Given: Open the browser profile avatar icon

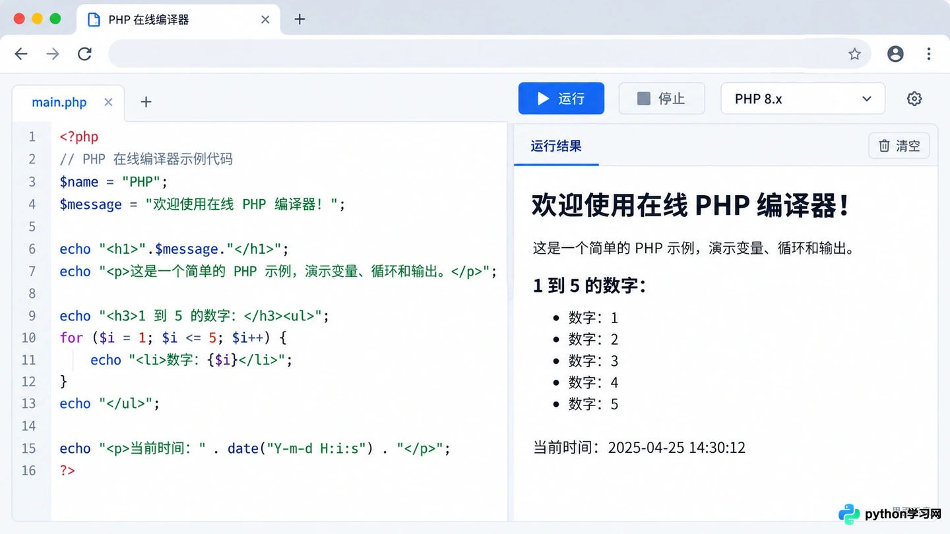Looking at the screenshot, I should (895, 54).
